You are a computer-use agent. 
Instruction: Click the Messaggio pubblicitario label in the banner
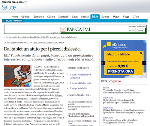click(x=137, y=26)
